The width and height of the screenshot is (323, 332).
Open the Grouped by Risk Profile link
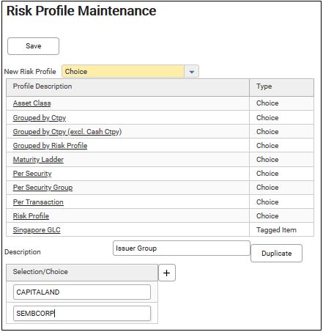[x=50, y=146]
